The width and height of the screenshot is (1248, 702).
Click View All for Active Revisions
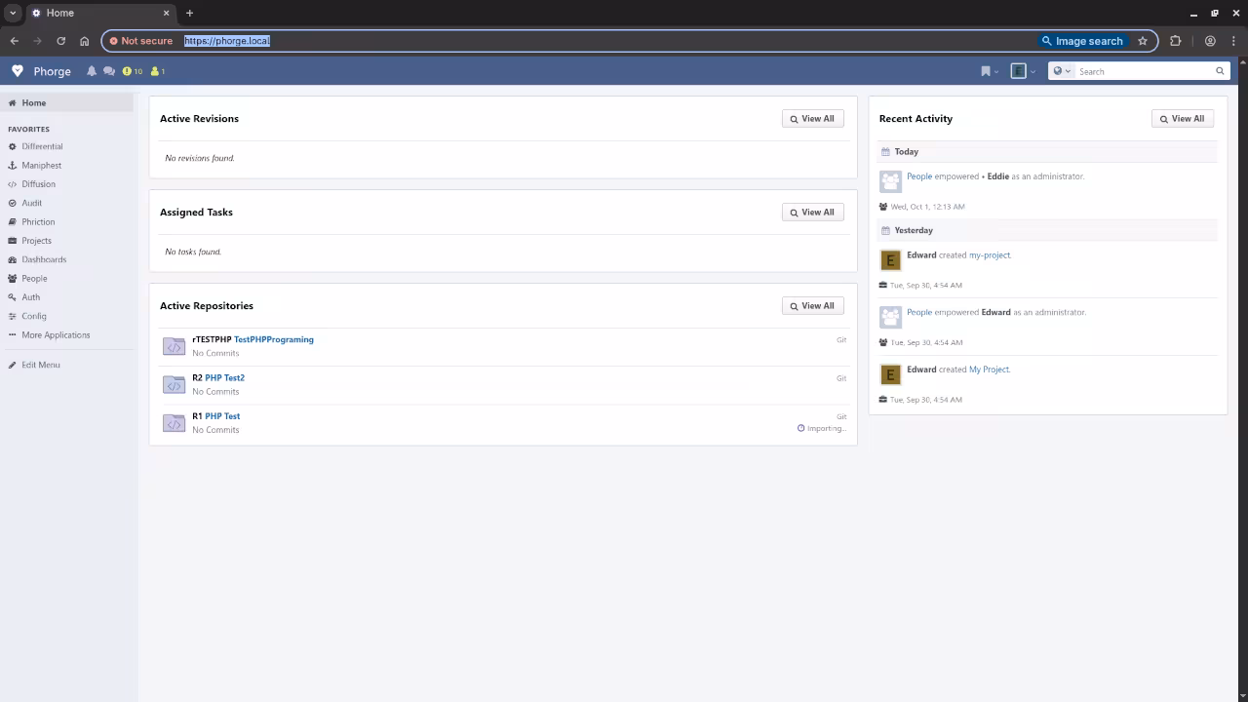click(x=812, y=119)
